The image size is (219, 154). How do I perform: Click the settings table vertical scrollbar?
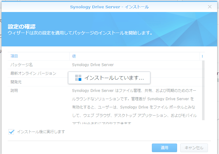click(203, 90)
